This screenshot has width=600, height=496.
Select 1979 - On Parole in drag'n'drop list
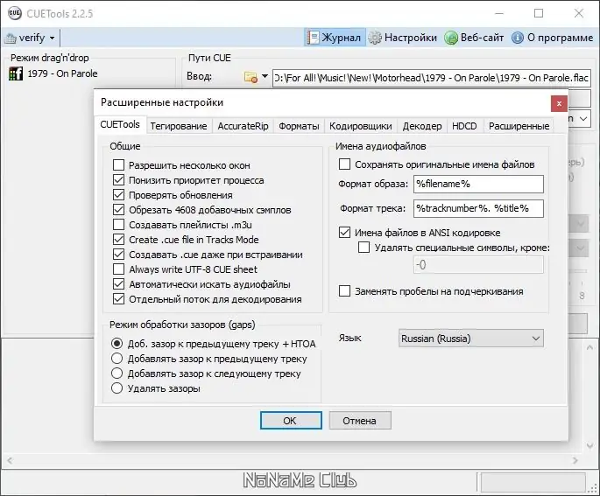click(62, 73)
